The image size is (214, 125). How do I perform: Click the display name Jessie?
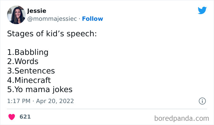[37, 11]
